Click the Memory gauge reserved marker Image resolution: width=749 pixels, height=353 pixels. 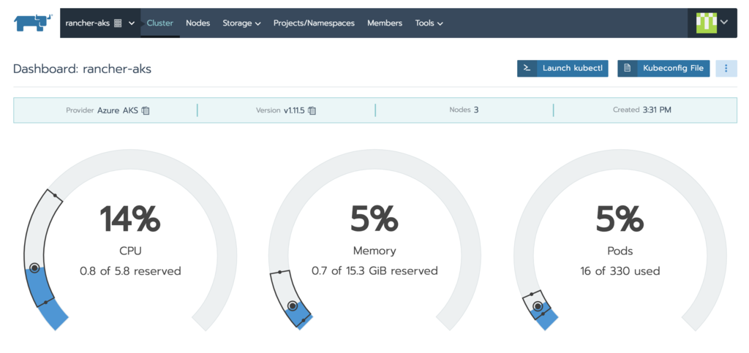coord(293,306)
